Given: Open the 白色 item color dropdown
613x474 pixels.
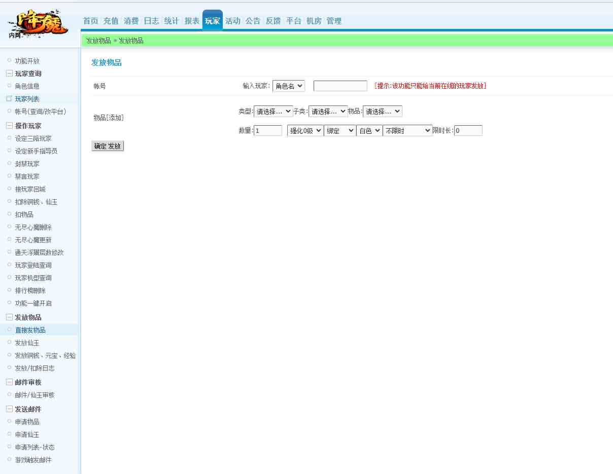Looking at the screenshot, I should [369, 130].
